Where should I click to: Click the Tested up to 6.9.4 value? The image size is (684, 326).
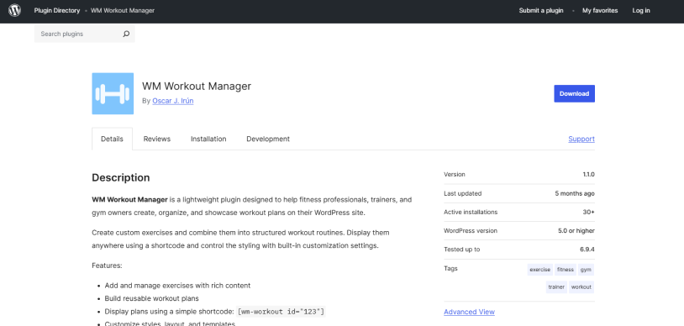pyautogui.click(x=587, y=250)
